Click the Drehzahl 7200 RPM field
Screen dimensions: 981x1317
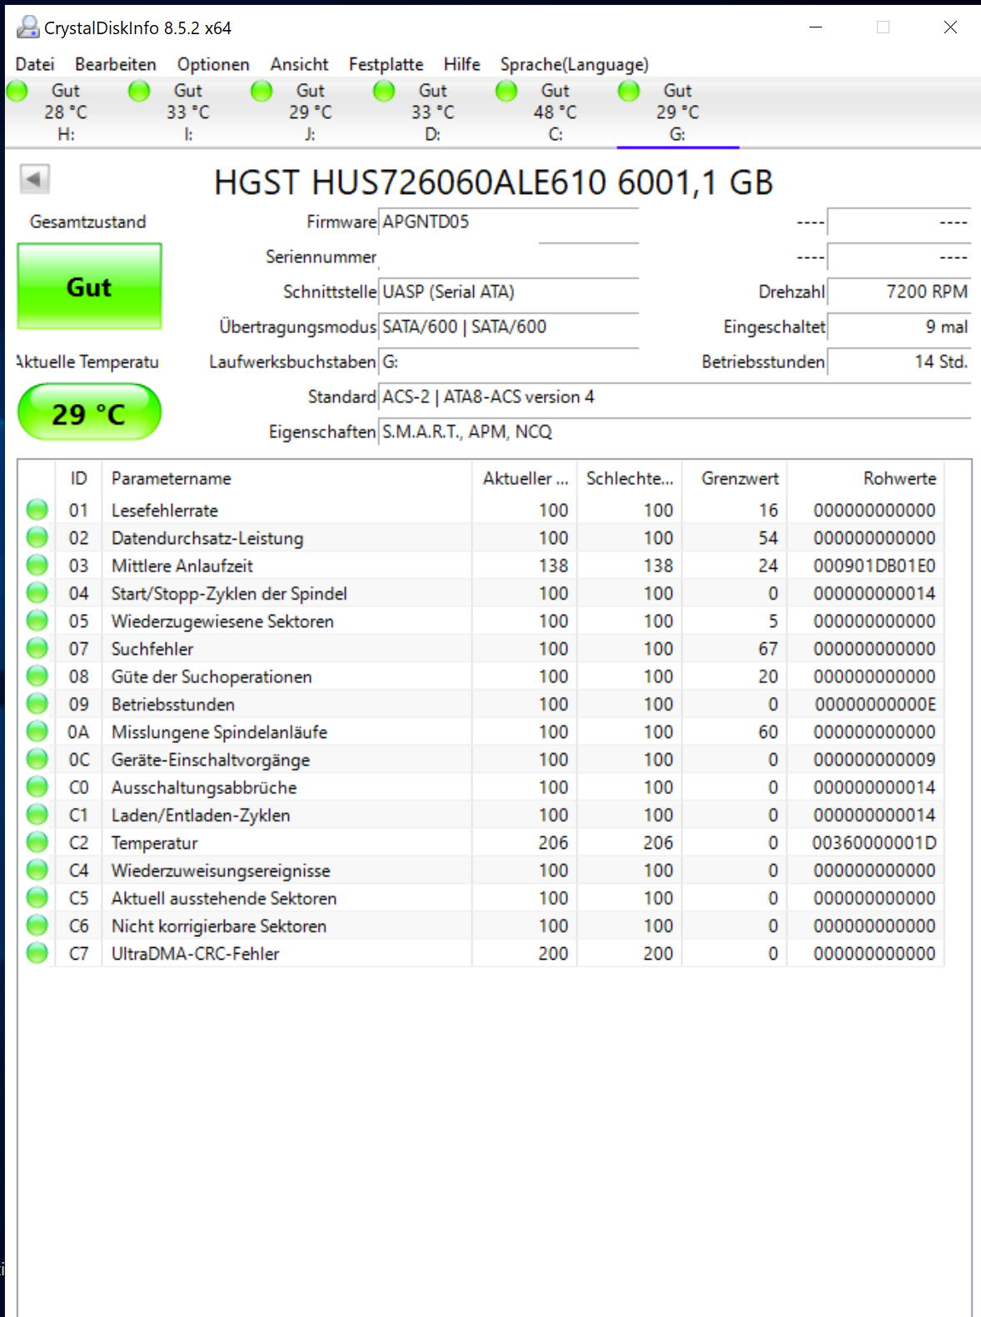[x=899, y=292]
